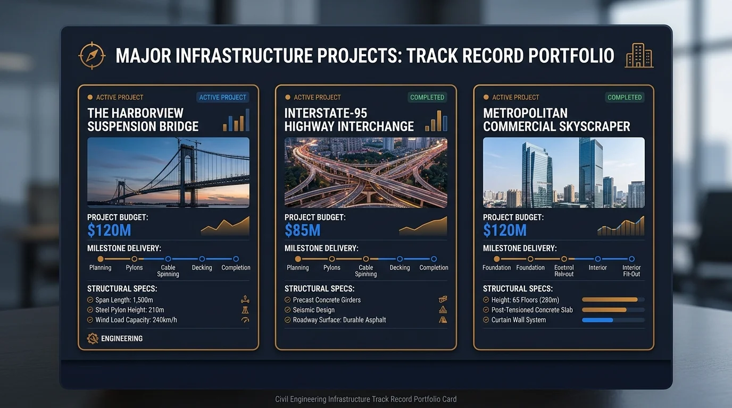Toggle the check mark beside Wind Load Capacity
732x408 pixels.
click(90, 320)
